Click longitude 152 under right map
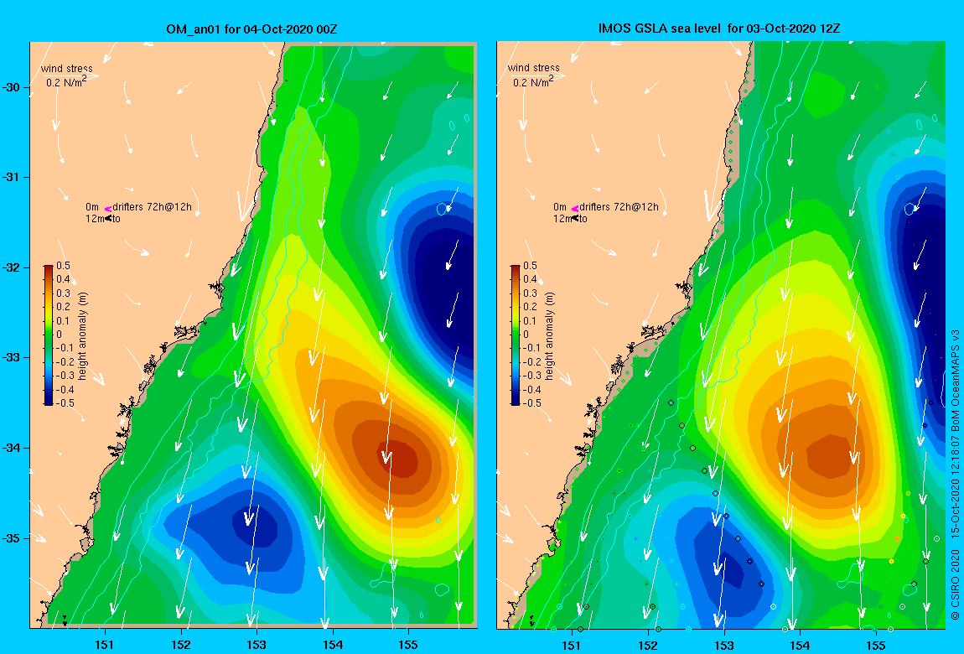 pos(648,645)
